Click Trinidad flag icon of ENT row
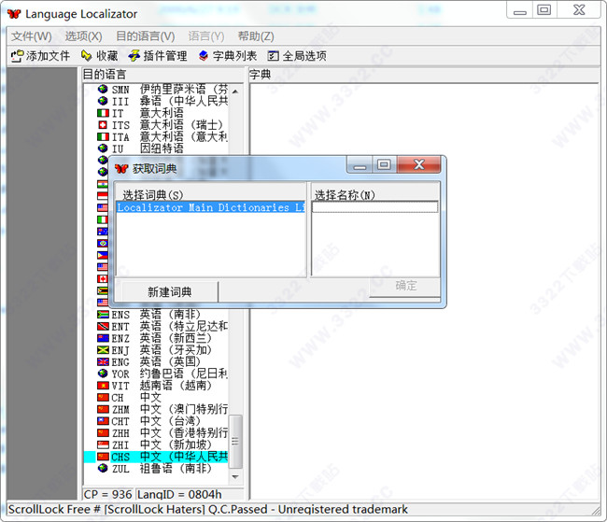The image size is (607, 522). coord(103,327)
